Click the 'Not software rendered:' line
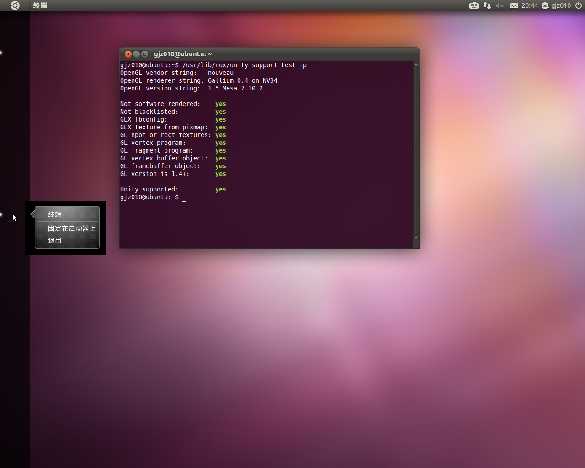Screen dimensions: 585x468 (x=173, y=104)
